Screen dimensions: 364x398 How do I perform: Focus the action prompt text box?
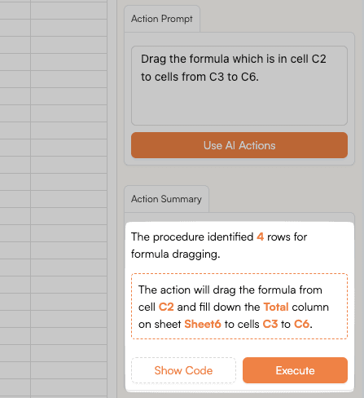(239, 86)
